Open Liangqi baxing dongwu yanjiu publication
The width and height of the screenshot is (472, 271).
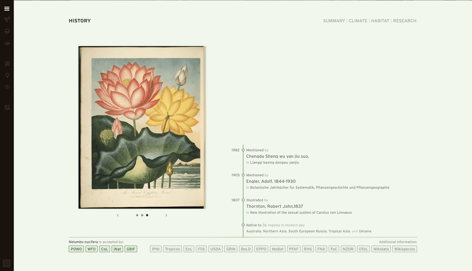274,163
